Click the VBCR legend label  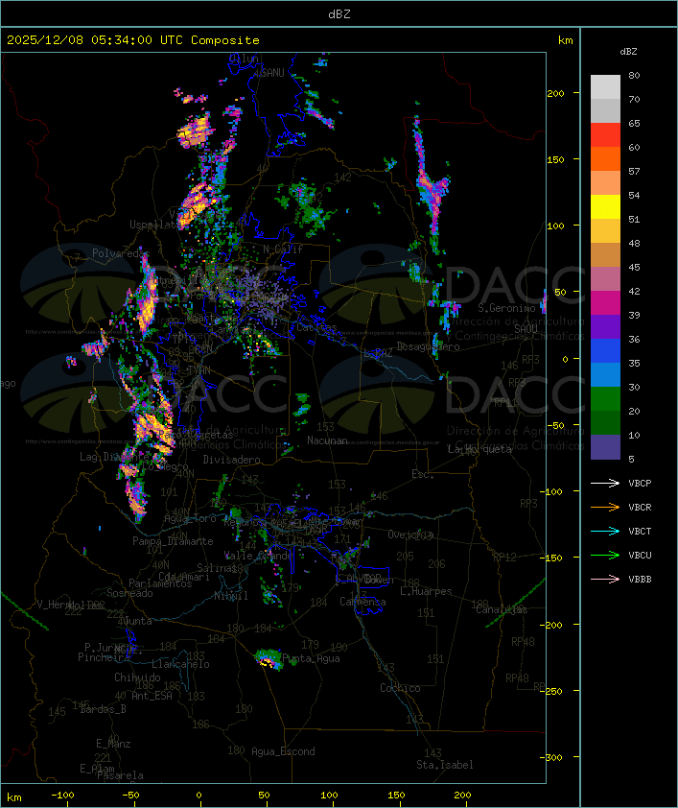640,508
